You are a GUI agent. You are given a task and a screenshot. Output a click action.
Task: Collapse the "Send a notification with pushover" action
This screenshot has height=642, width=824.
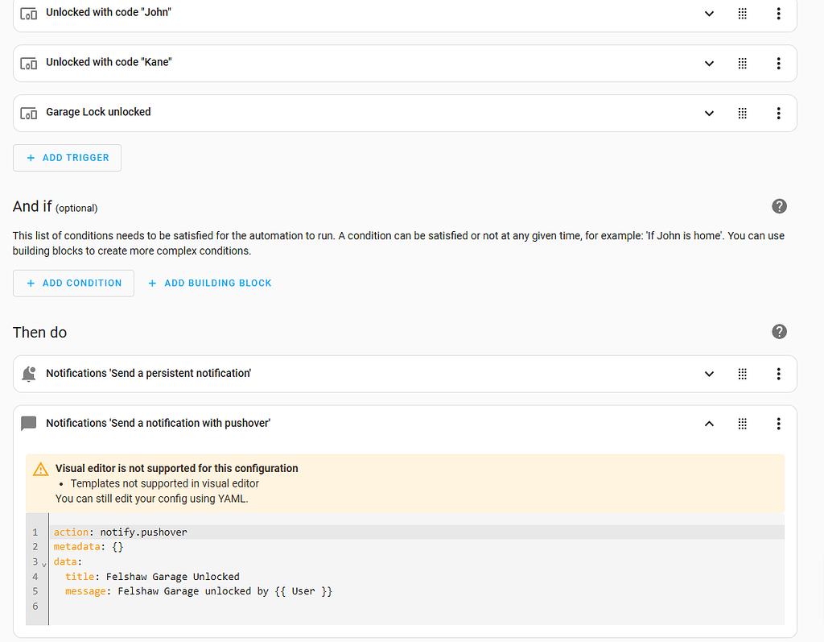[709, 423]
